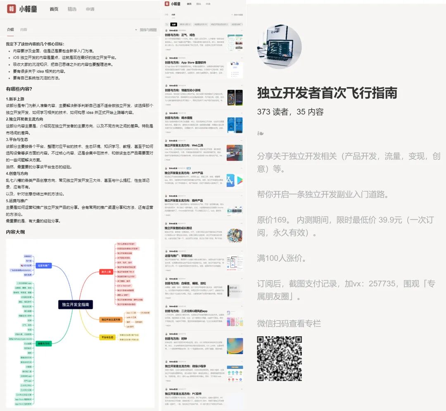
Task: Open the more menu of 正气、戒色 article
Action: click(x=242, y=31)
